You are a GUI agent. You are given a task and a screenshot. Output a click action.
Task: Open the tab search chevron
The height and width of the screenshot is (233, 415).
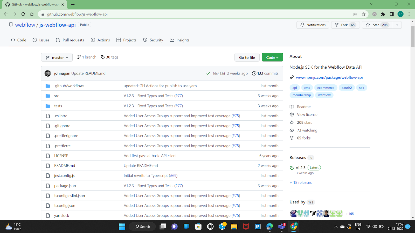coord(371,4)
